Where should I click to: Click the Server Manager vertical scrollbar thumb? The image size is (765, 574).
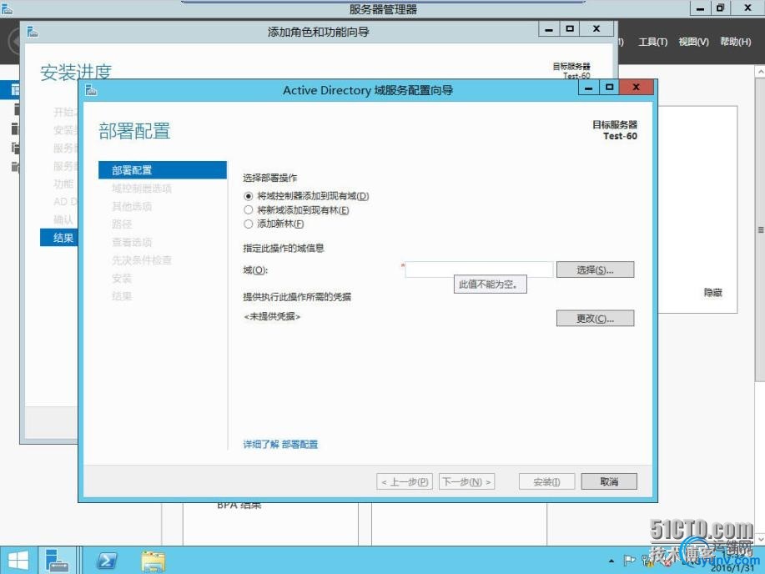760,229
